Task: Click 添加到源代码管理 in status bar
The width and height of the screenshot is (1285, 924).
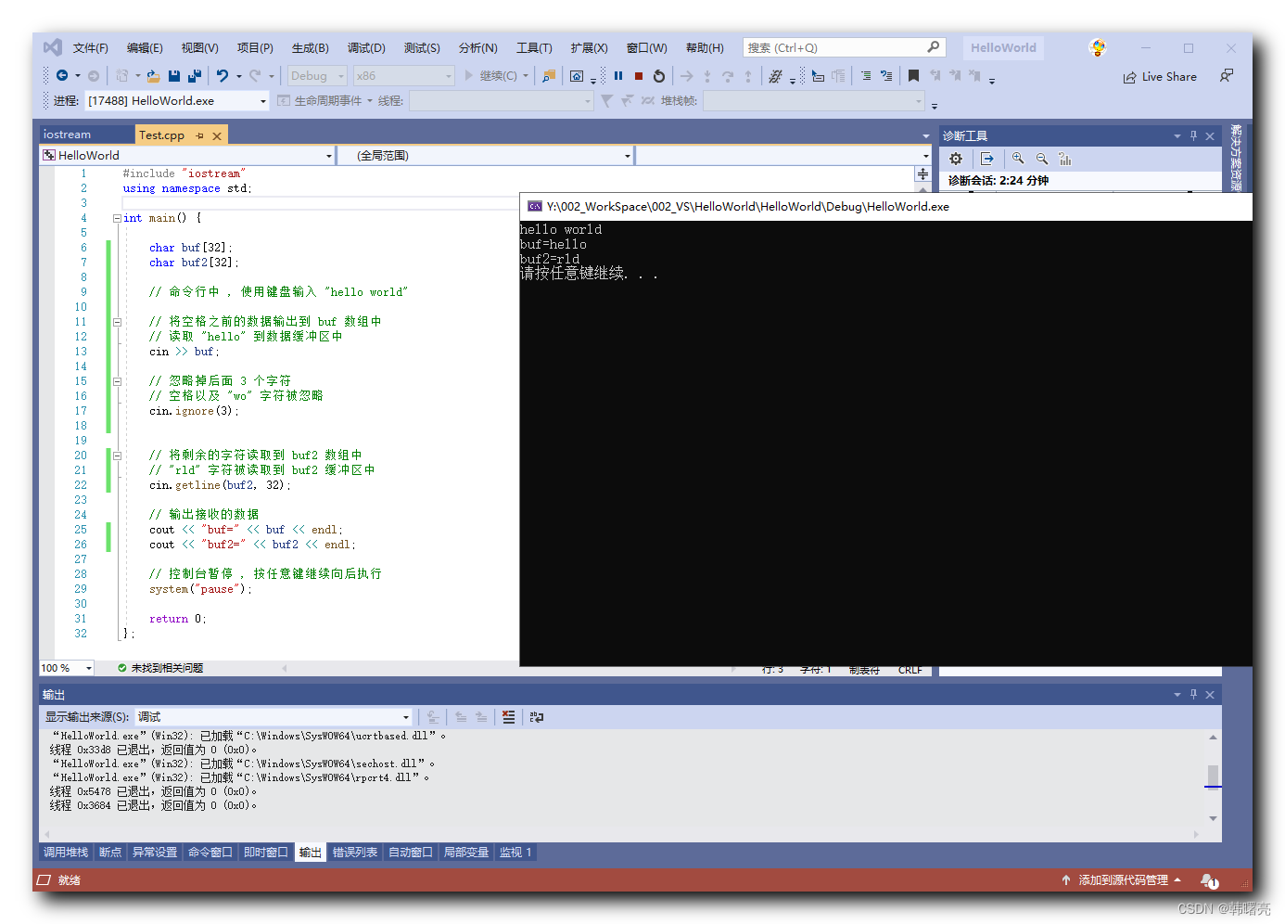Action: point(1122,880)
